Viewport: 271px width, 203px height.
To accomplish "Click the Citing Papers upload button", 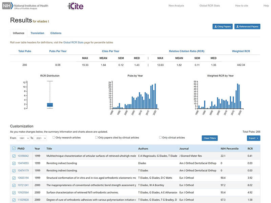I will 222,26.
